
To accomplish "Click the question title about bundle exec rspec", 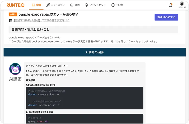I will pos(48,14).
